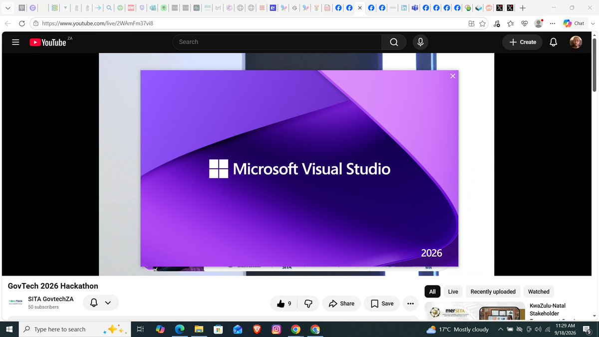Image resolution: width=599 pixels, height=337 pixels.
Task: Open the taskbar clock showing 11:29 AM
Action: [x=564, y=329]
